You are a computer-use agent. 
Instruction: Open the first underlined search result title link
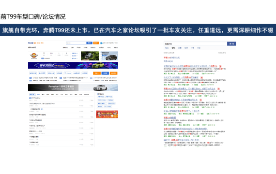click(x=190, y=66)
